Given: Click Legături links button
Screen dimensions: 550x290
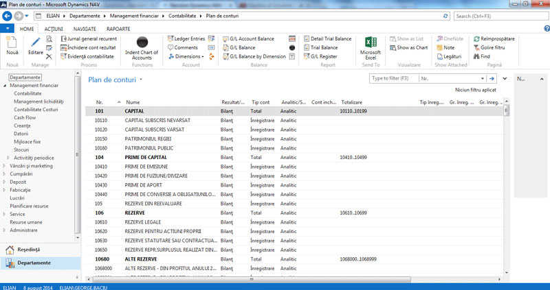Looking at the screenshot, I should pos(449,56).
